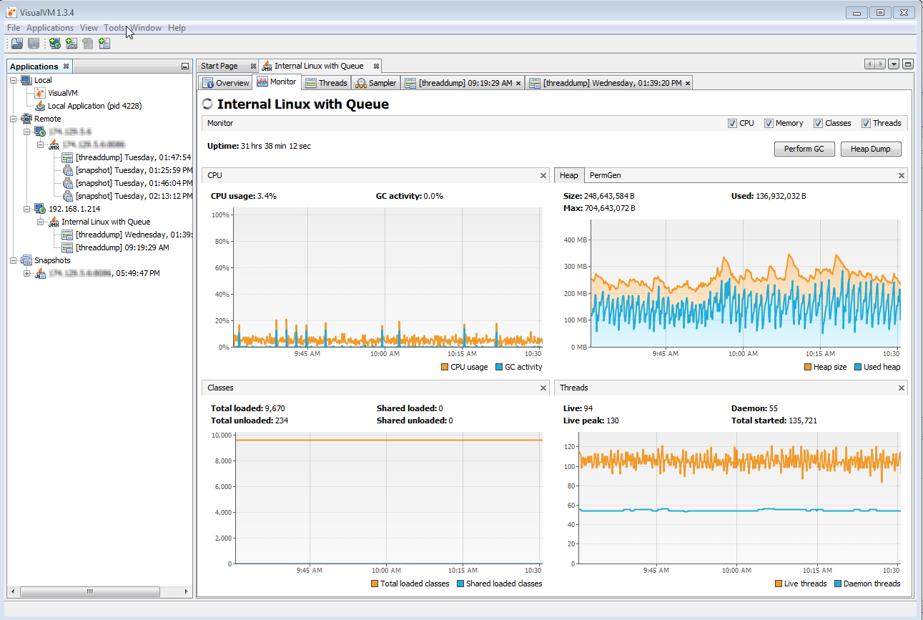This screenshot has height=620, width=923.
Task: Click the threaddump icon for Tuesday 01:47:54
Action: 67,157
